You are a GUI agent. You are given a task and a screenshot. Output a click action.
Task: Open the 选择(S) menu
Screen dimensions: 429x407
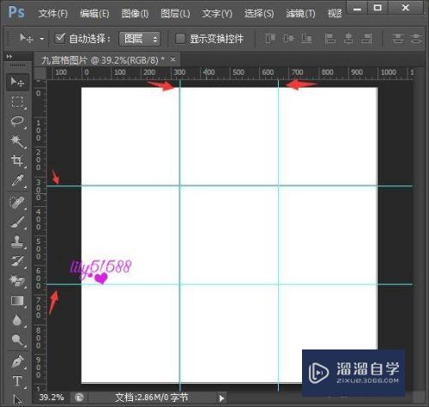259,14
